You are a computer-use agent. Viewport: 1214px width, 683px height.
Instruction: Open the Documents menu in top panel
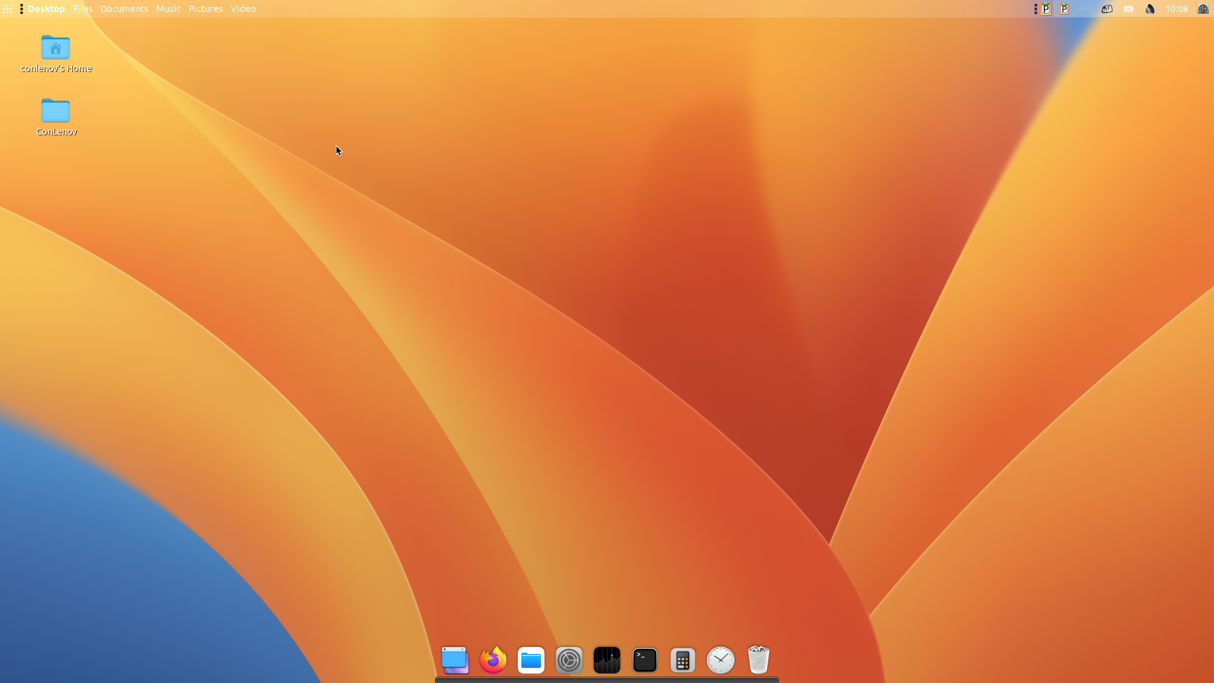(124, 9)
